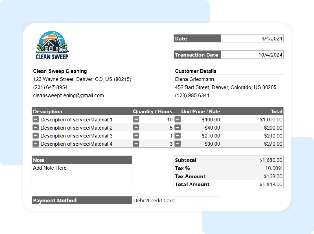314x234 pixels.
Task: Click the Customer Details header
Action: pos(195,71)
